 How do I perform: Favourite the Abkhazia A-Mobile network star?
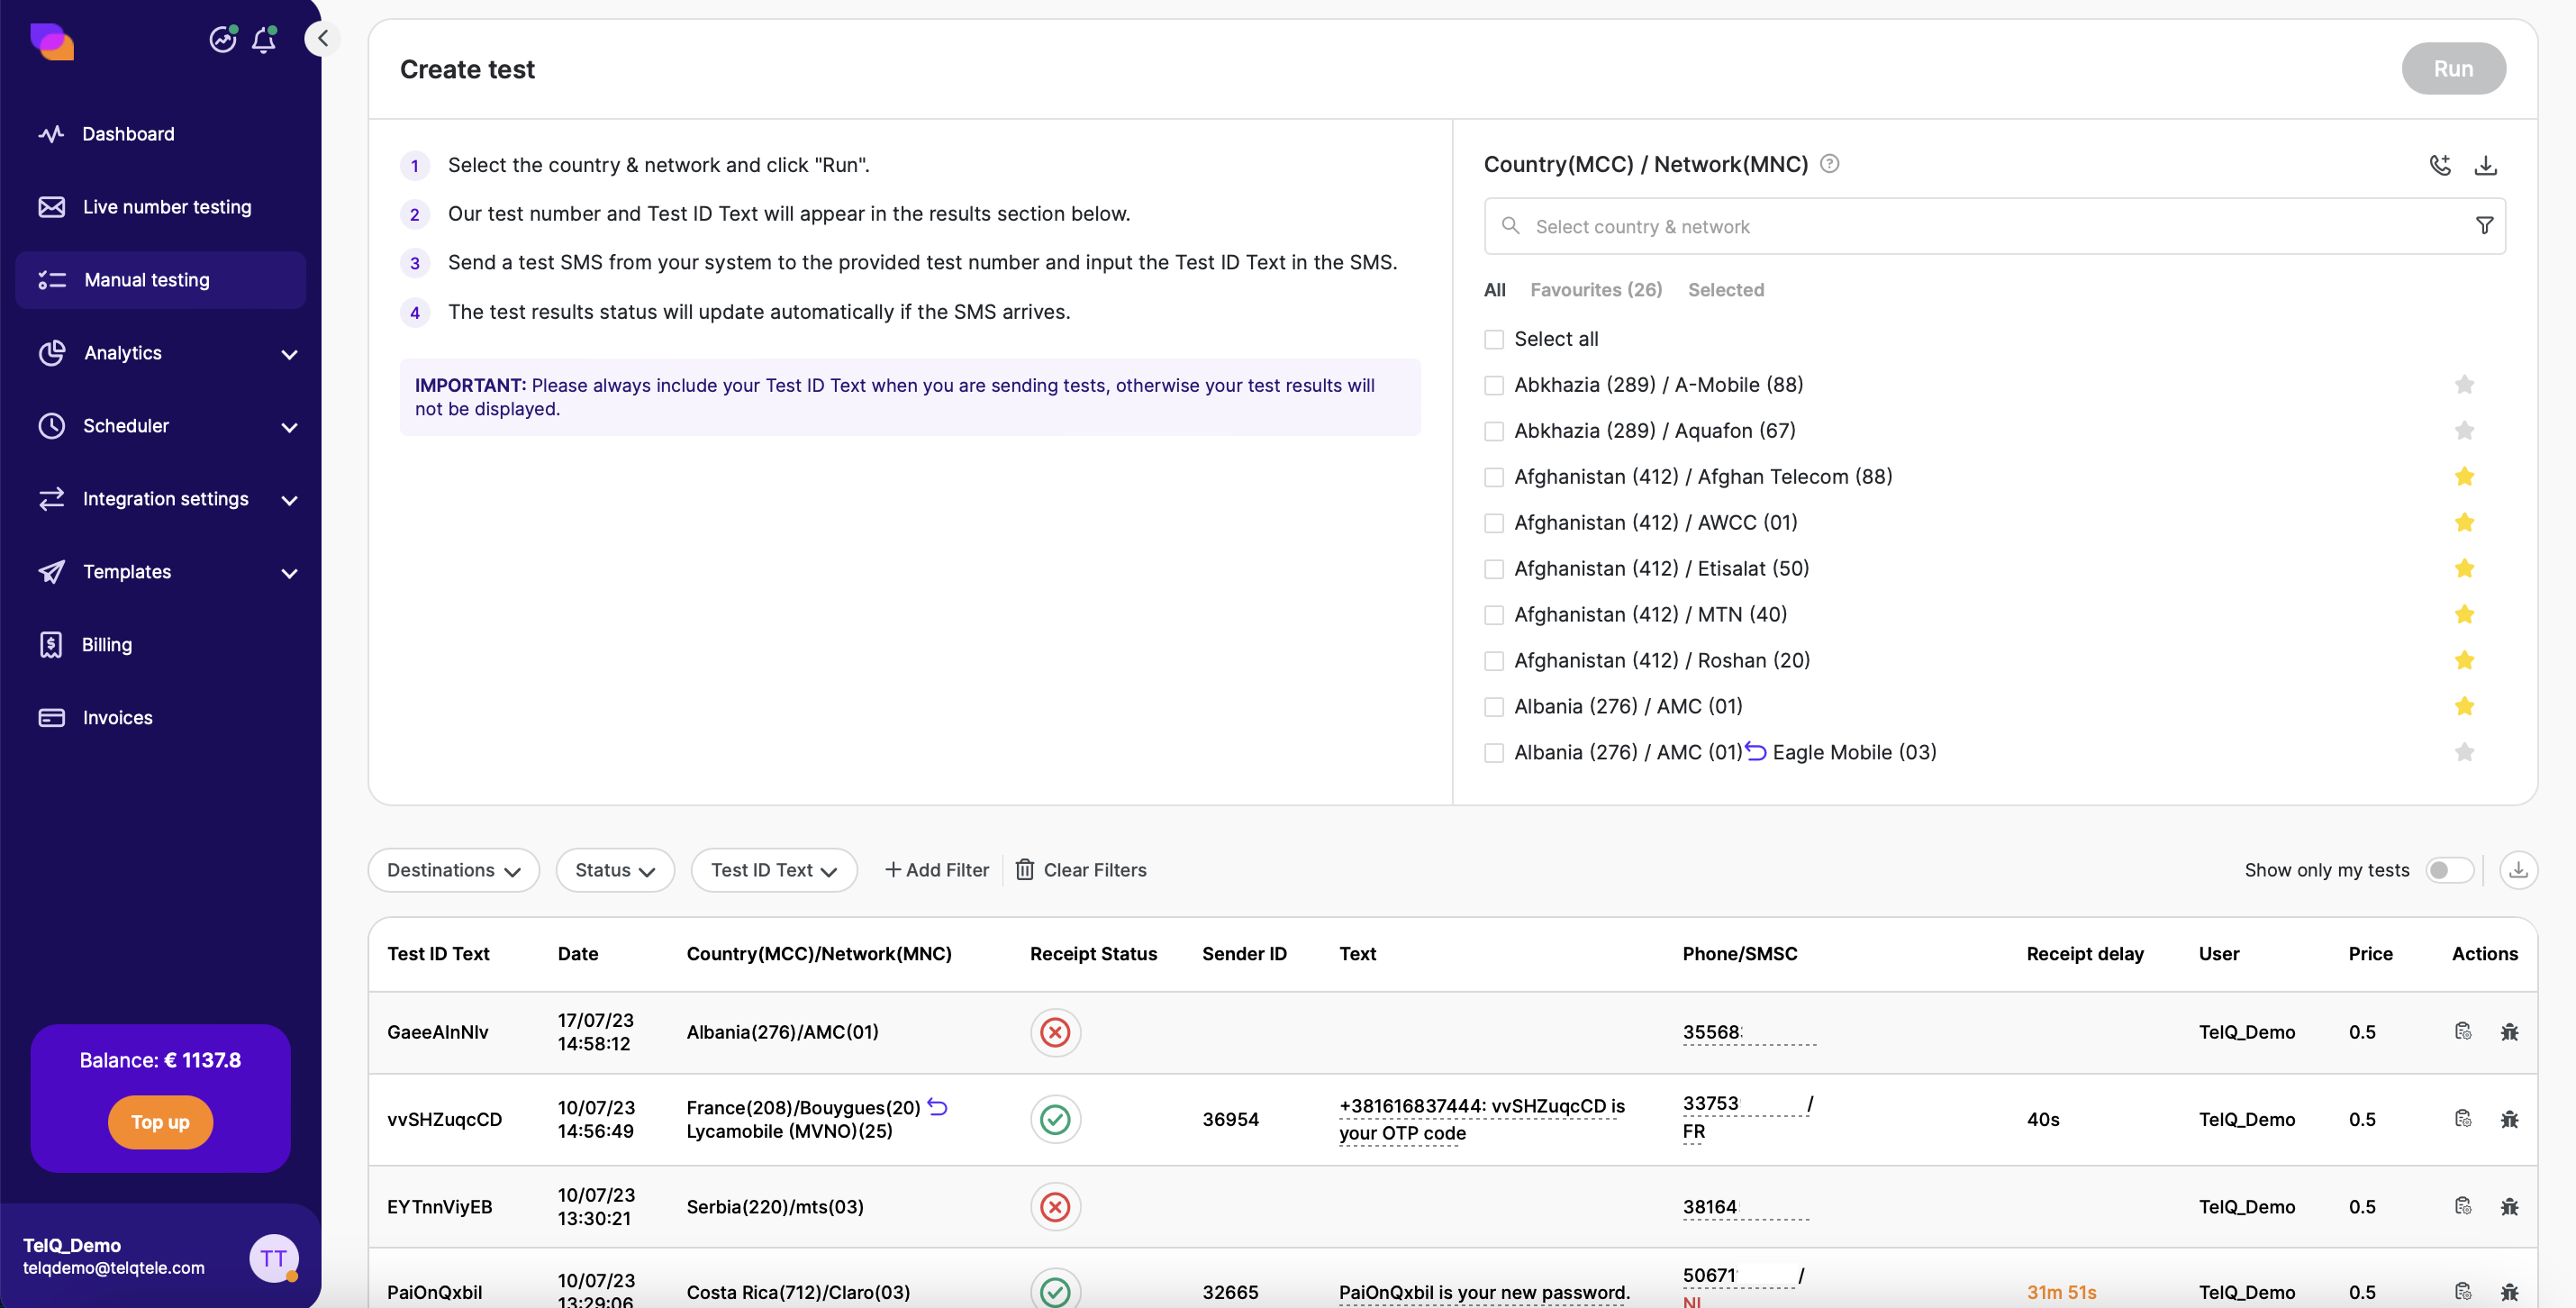coord(2464,385)
